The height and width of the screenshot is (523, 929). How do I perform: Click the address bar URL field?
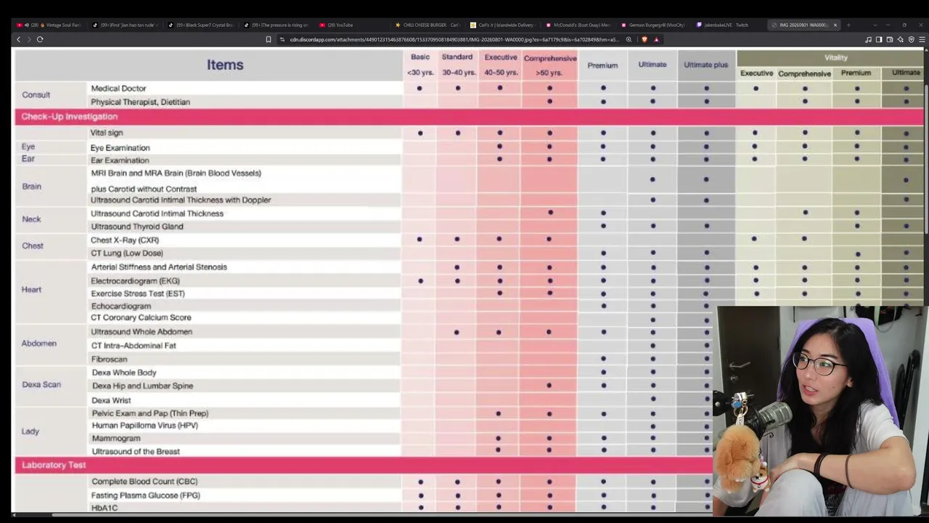click(x=454, y=39)
